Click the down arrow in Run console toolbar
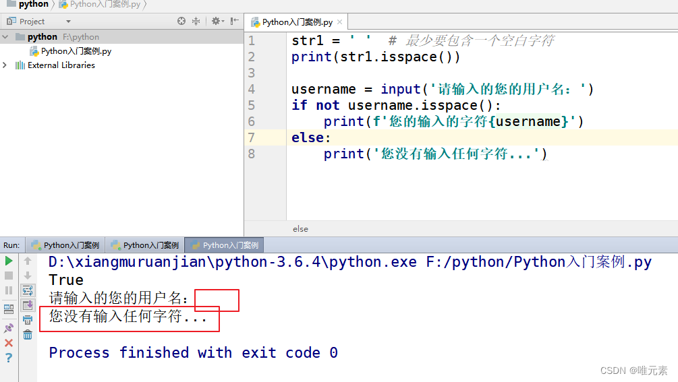The width and height of the screenshot is (678, 382). (x=28, y=276)
